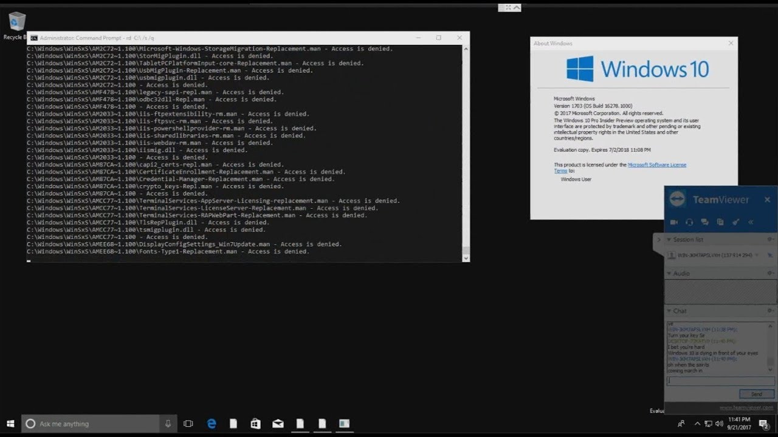778x437 pixels.
Task: Open the TeamViewer whiteboard marker tool
Action: coord(735,222)
